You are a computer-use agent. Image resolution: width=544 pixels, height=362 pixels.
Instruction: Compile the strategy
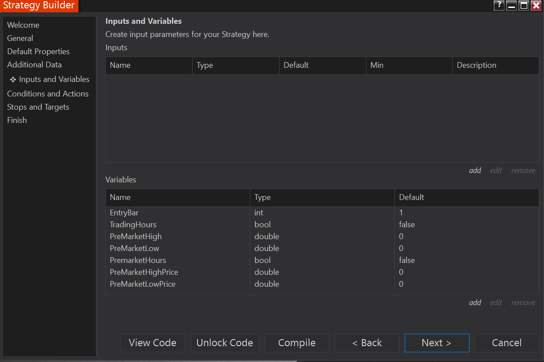[x=297, y=343]
